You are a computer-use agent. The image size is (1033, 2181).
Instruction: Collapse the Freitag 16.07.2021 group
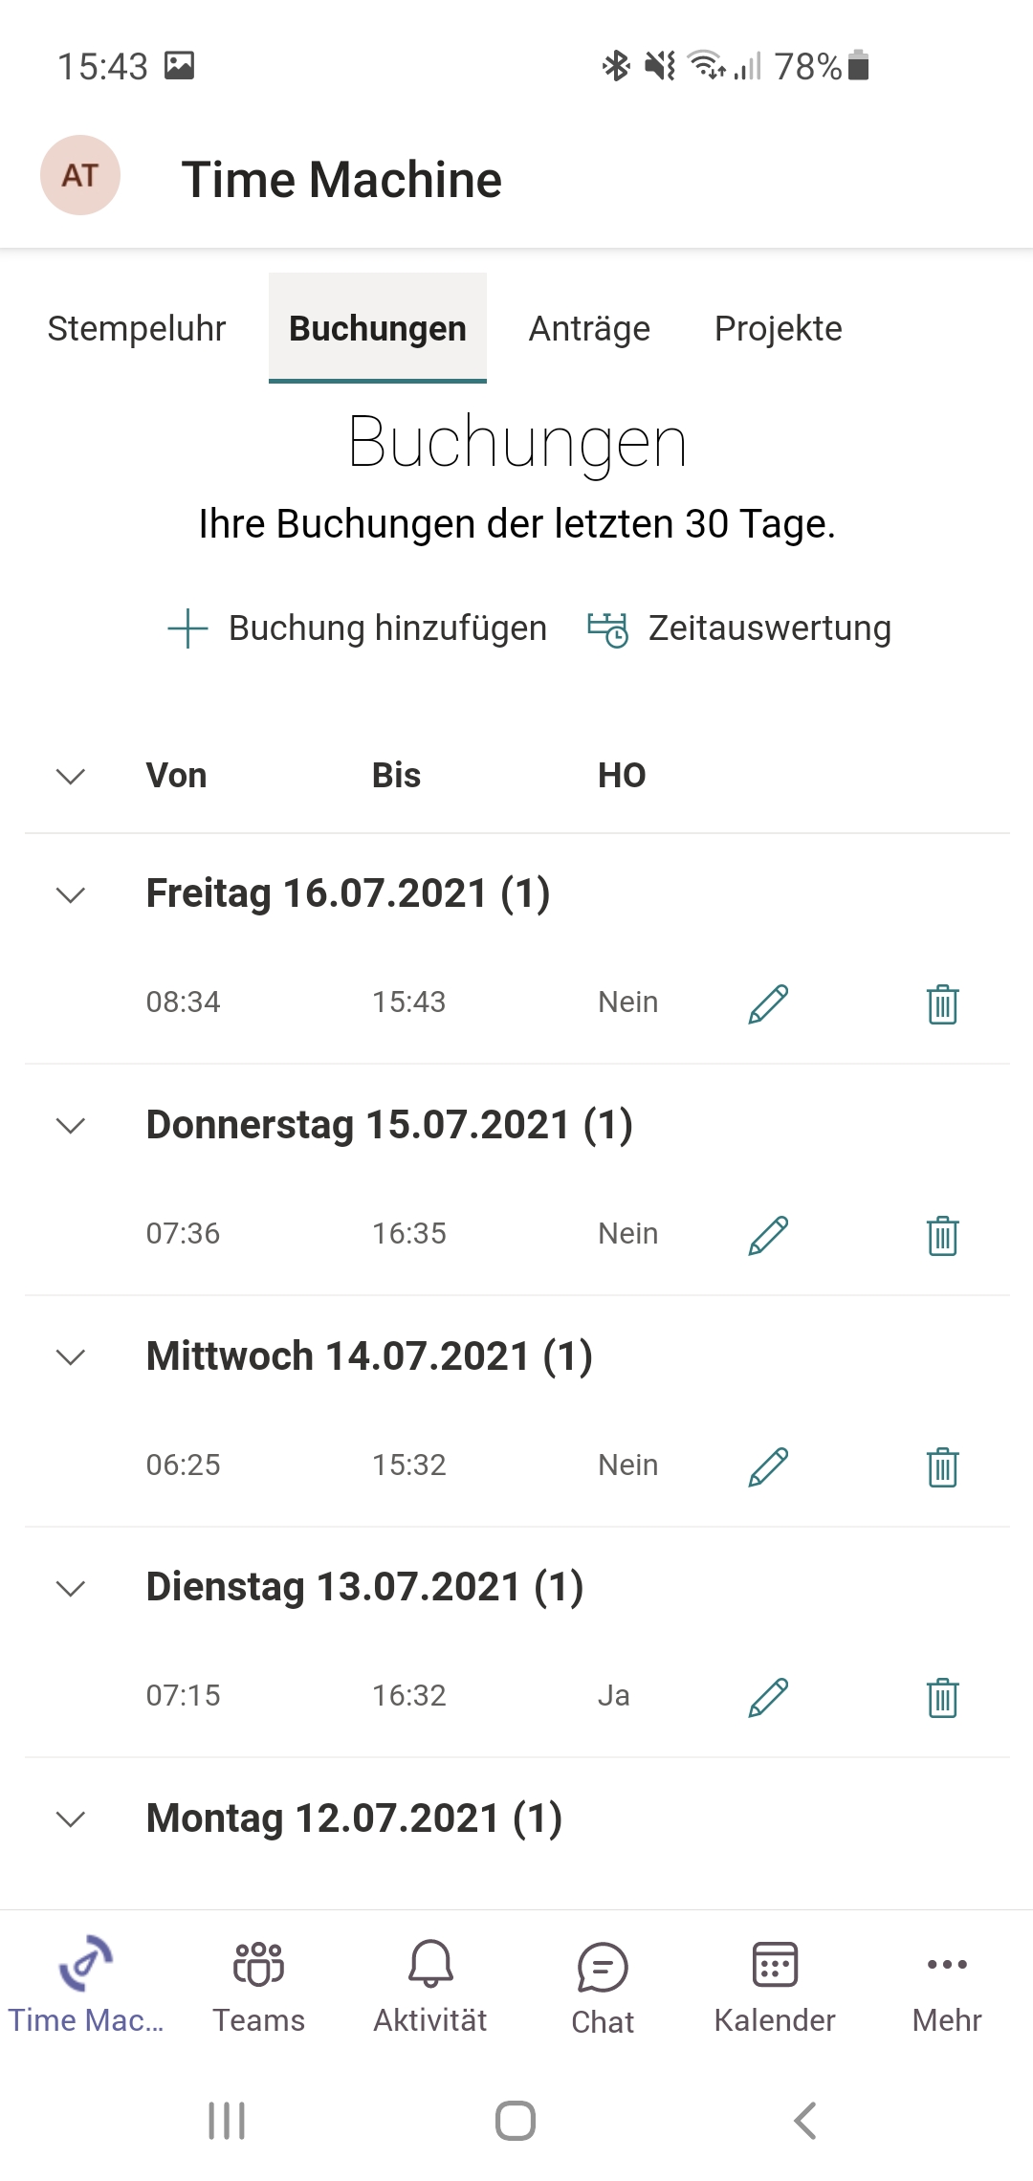tap(71, 894)
